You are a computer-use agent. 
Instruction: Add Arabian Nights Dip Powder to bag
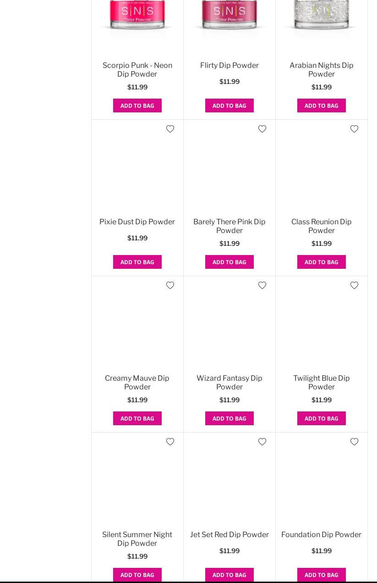click(321, 105)
